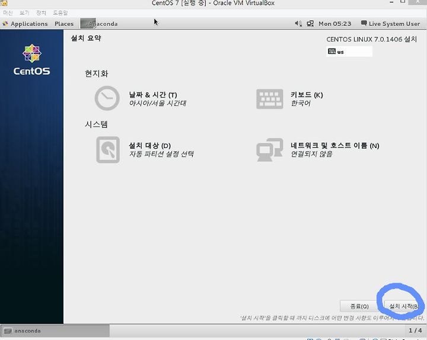Screen dimensions: 427x340
Task: Click the keyboard icon beside 'us'
Action: 332,51
